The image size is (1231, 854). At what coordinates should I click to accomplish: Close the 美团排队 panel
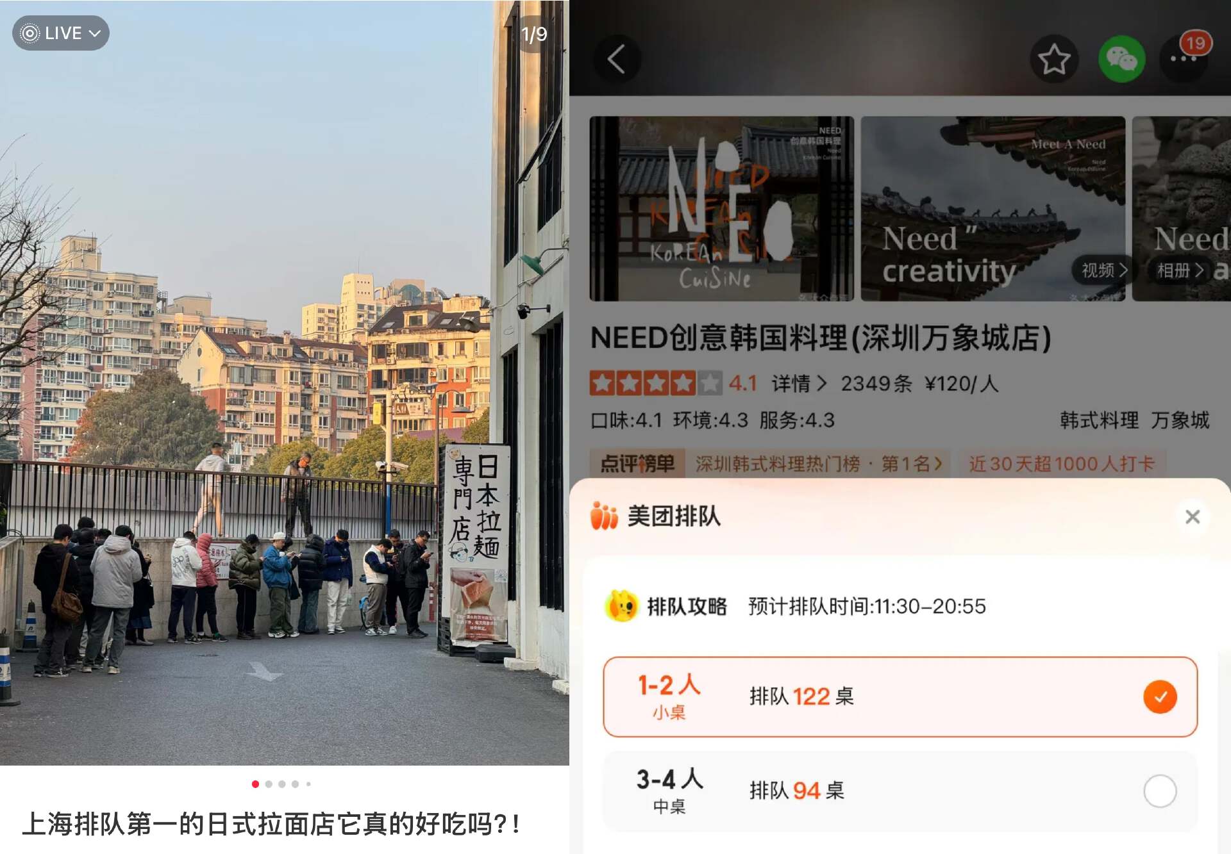[x=1193, y=516]
